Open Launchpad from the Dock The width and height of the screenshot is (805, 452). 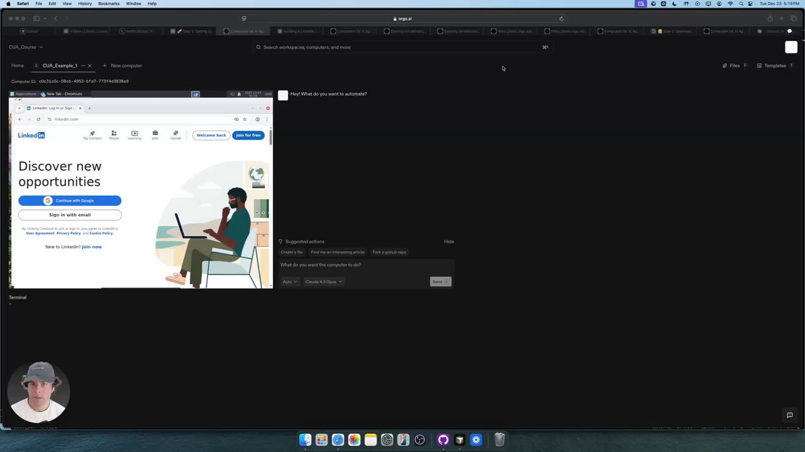(x=321, y=440)
